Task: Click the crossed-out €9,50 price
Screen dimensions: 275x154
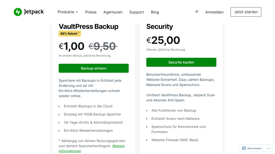Action: coord(103,46)
